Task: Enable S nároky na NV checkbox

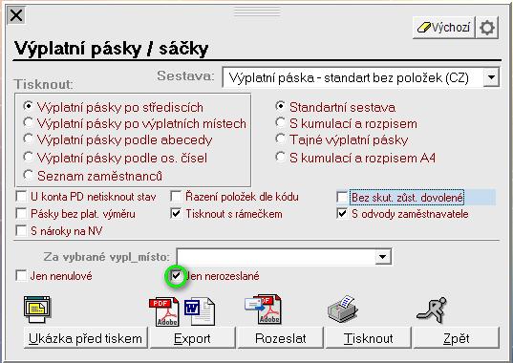Action: click(21, 230)
